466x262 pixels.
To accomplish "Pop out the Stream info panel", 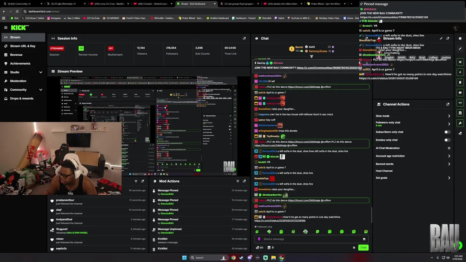I will point(448,38).
